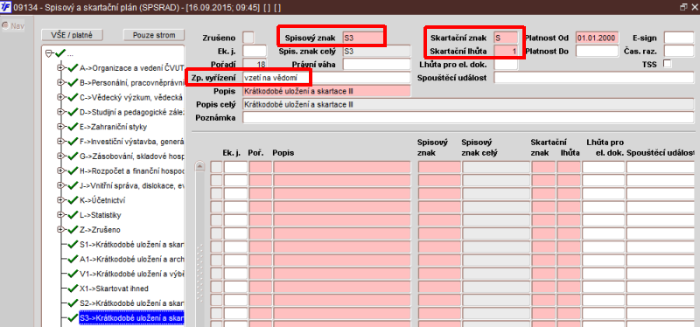Viewport: 700px width, 327px height.
Task: Select tree item X1->Skartovat ihned
Action: pos(114,289)
